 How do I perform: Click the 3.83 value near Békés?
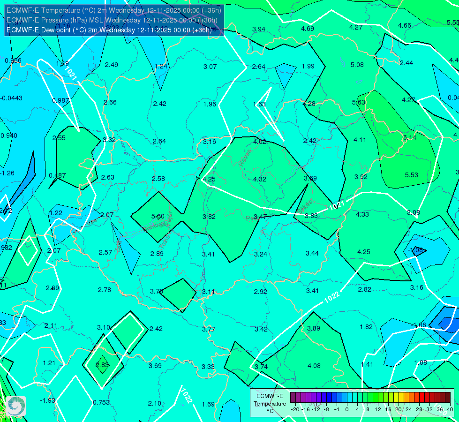(x=311, y=216)
